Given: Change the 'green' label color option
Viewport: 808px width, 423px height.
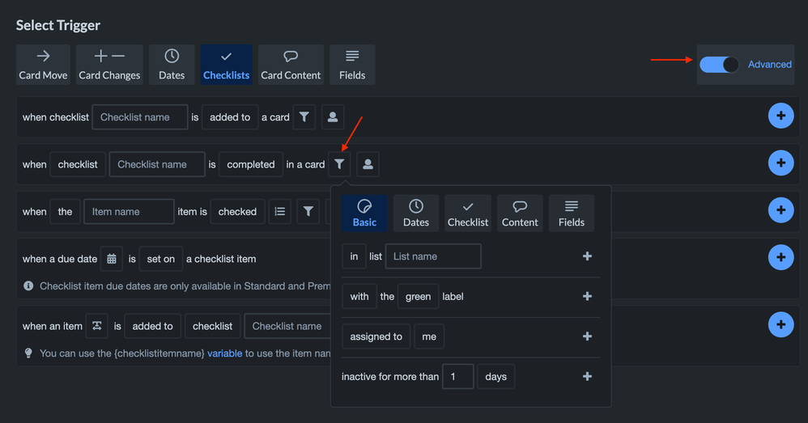Looking at the screenshot, I should pos(418,296).
